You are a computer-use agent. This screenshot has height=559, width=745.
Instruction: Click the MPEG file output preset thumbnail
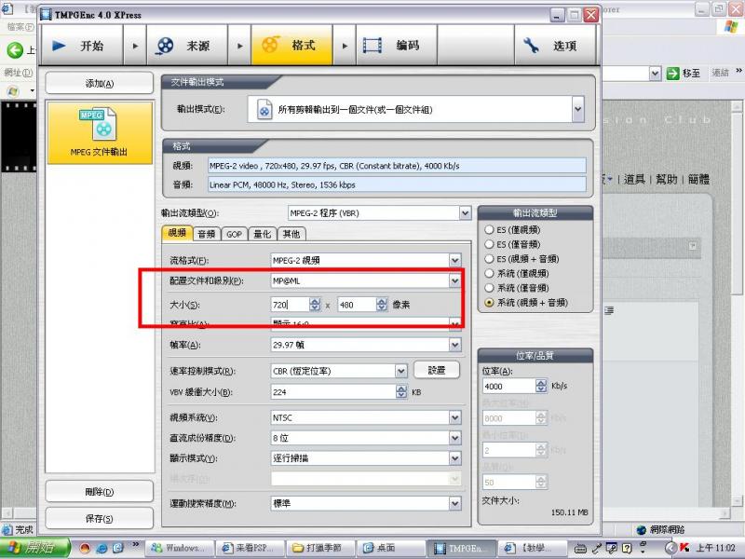pyautogui.click(x=100, y=132)
